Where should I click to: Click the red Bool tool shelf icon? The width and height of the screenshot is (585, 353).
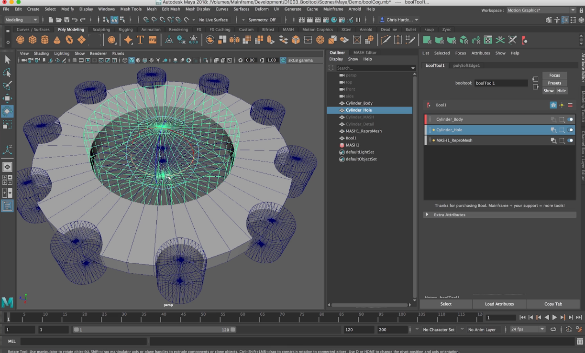(524, 40)
